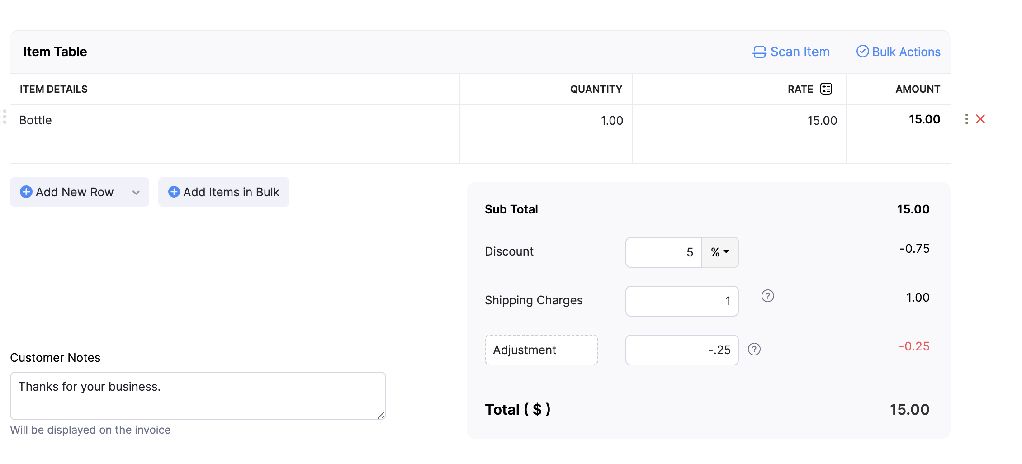Click Shipping Charges help question mark
This screenshot has width=1022, height=464.
click(x=767, y=296)
